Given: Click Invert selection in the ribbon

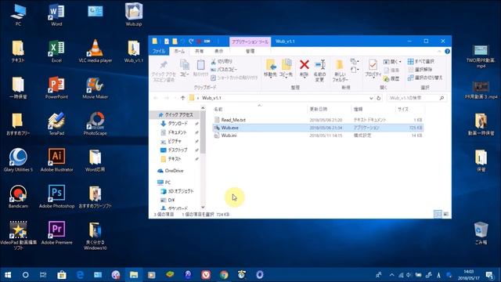Looking at the screenshot, I should click(x=425, y=78).
